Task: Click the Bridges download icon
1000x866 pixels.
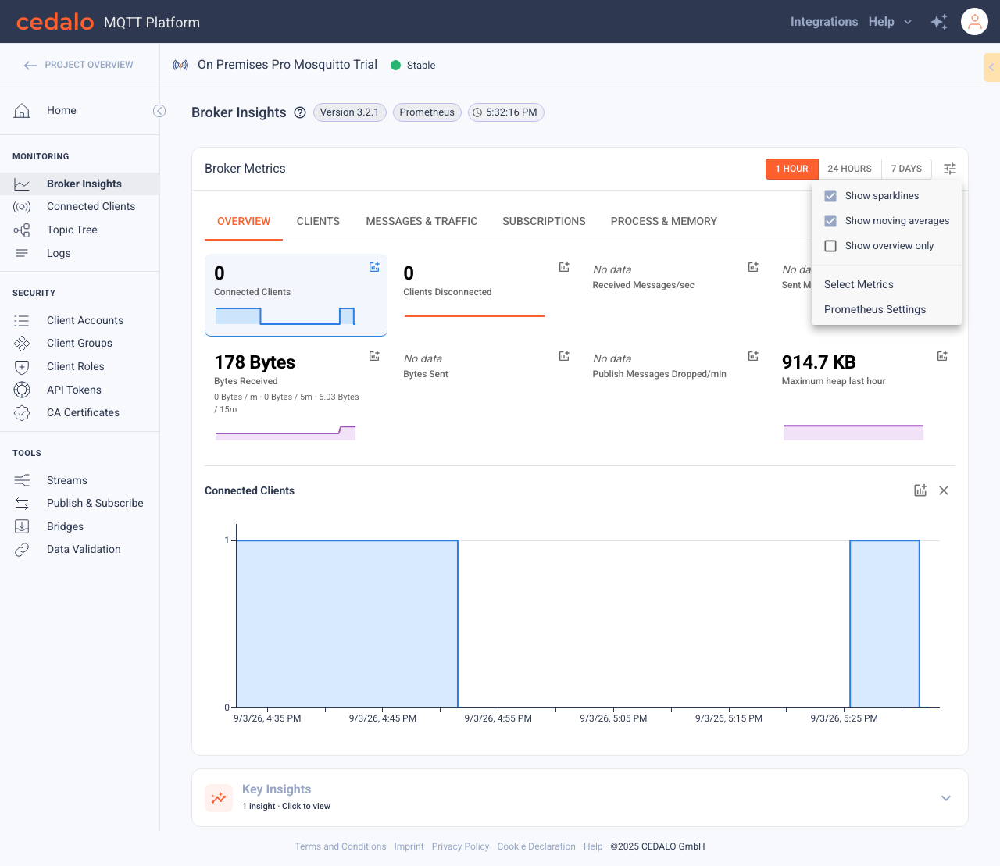Action: (22, 526)
